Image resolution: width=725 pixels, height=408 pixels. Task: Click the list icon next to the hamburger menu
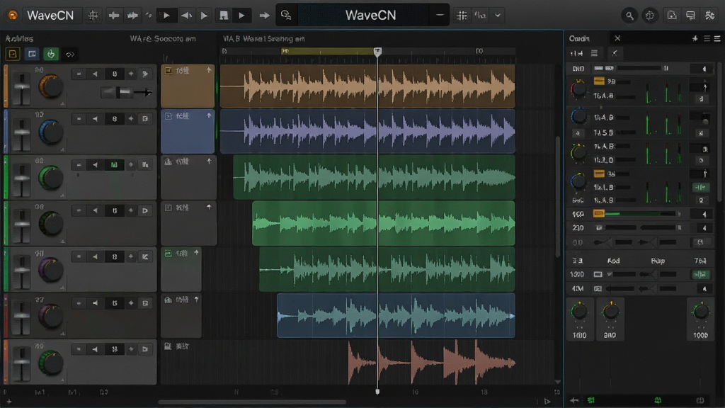707,38
